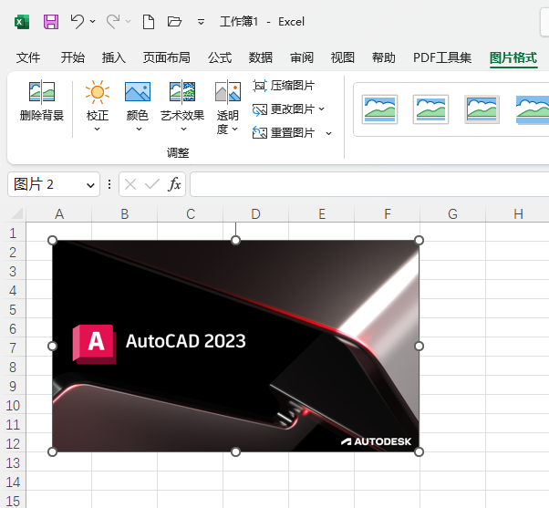Apply the fourth partially visible picture style
Screen dimensions: 549x508
pyautogui.click(x=533, y=109)
